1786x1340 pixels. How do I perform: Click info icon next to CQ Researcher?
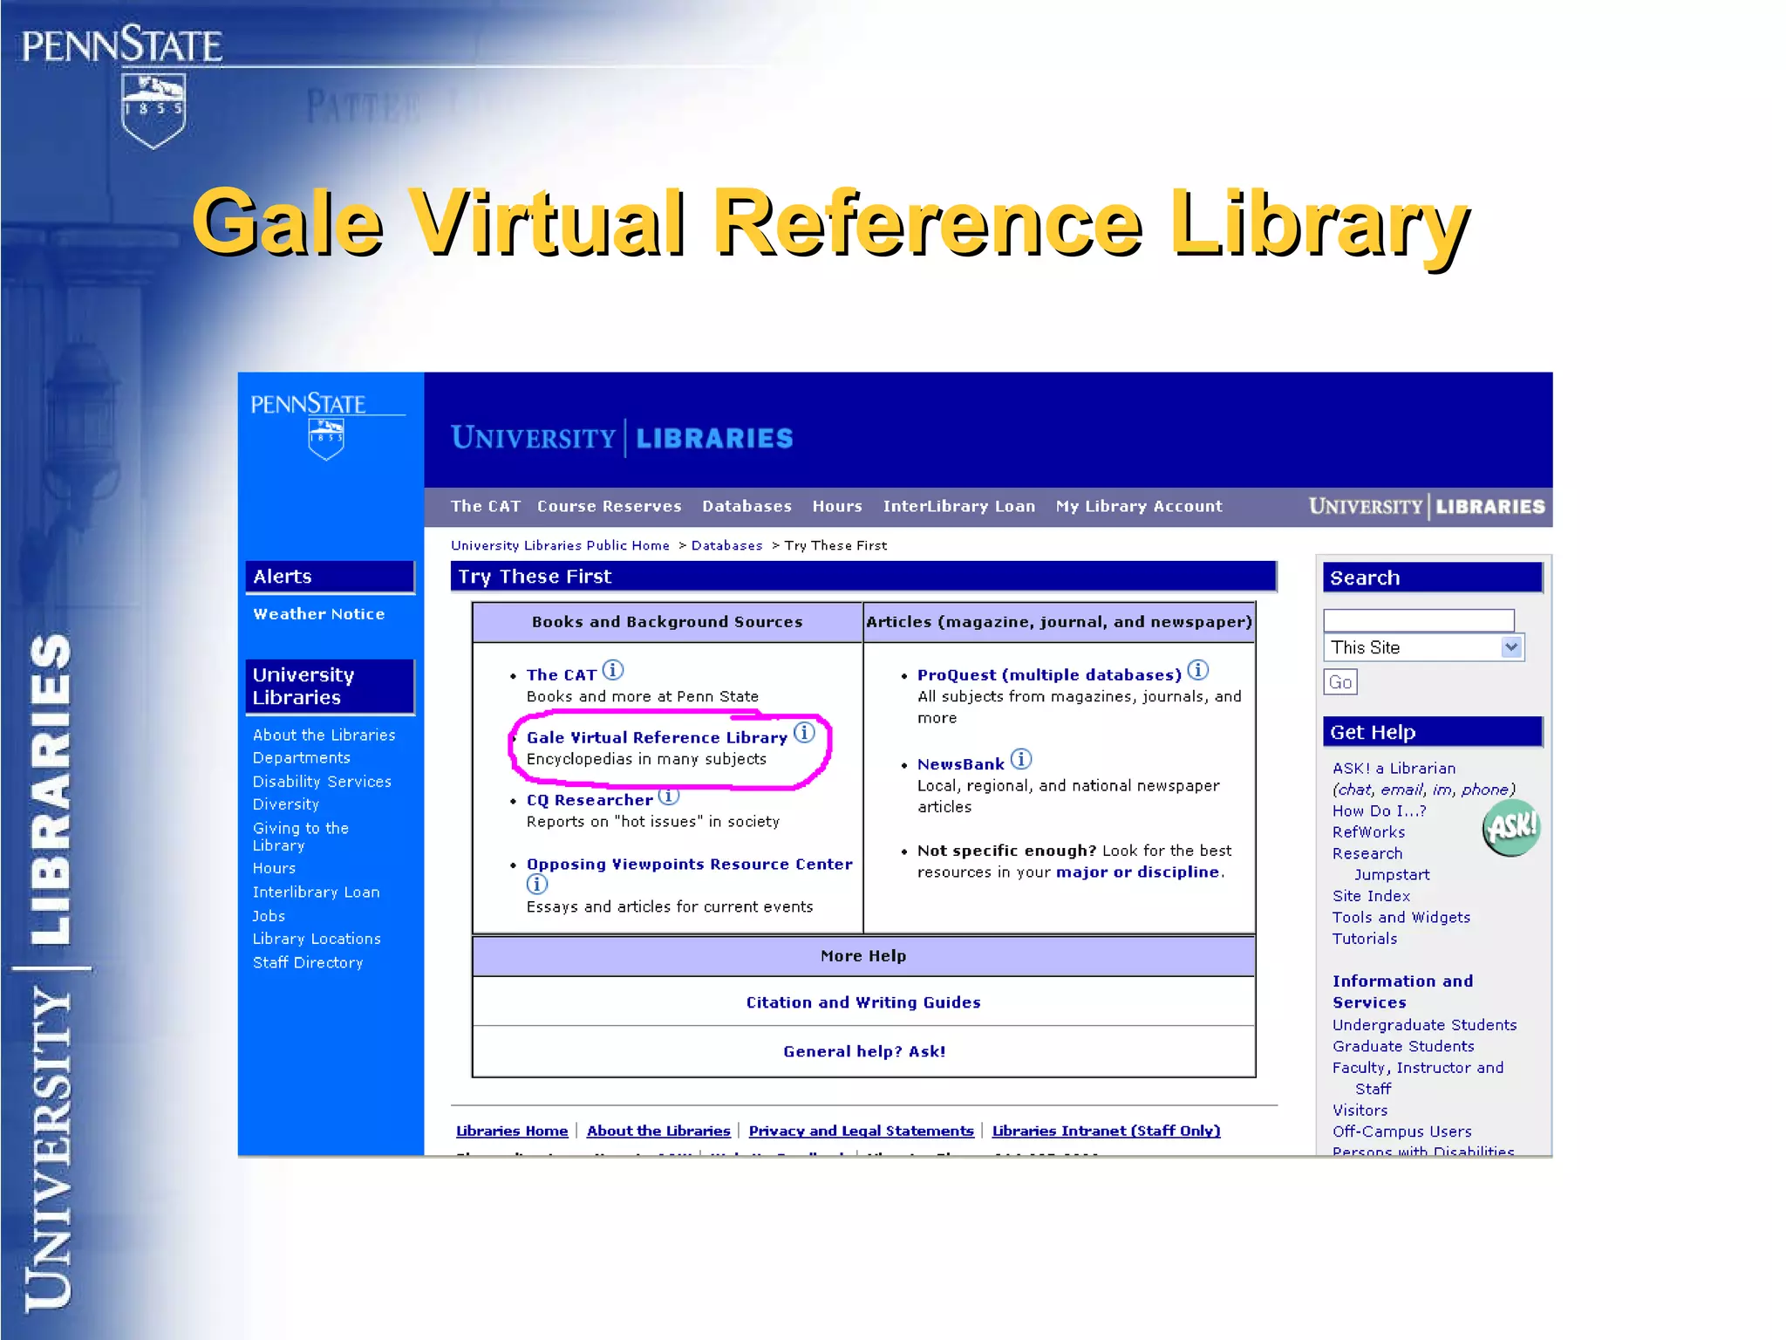point(668,795)
